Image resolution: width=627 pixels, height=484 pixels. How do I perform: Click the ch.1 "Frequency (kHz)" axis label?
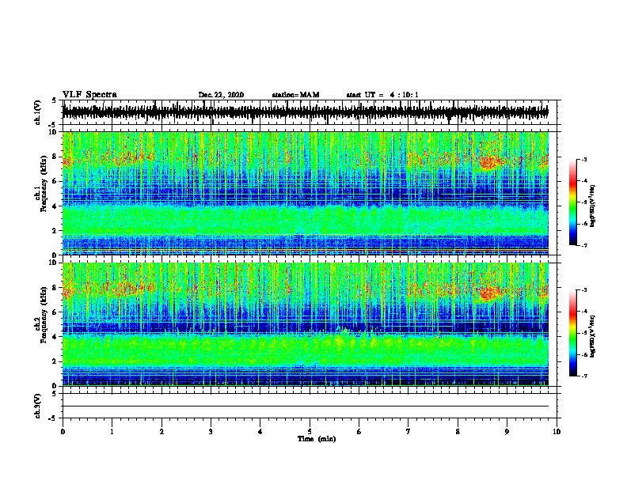(x=44, y=184)
